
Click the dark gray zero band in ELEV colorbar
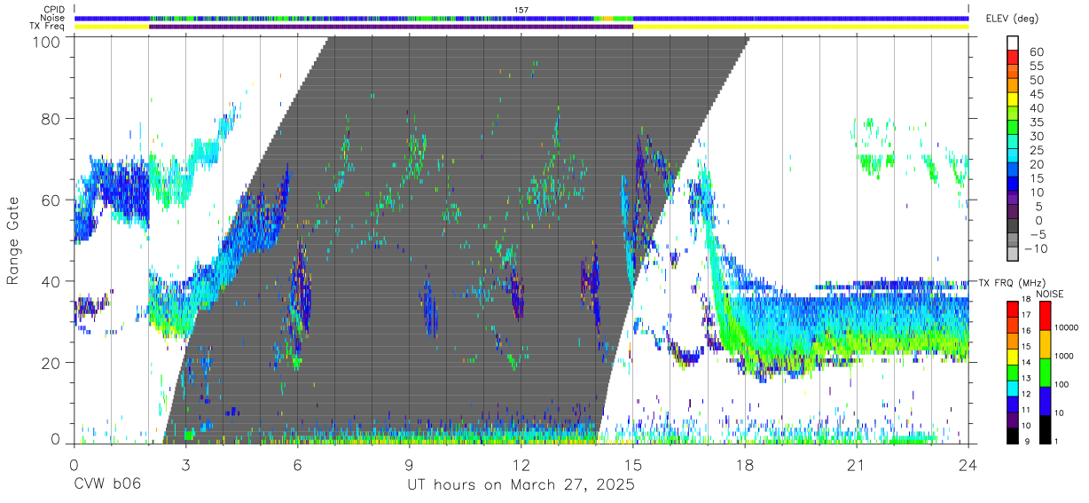1012,227
